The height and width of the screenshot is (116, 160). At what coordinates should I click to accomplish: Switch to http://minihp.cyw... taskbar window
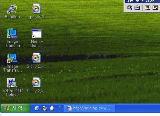pyautogui.click(x=89, y=108)
